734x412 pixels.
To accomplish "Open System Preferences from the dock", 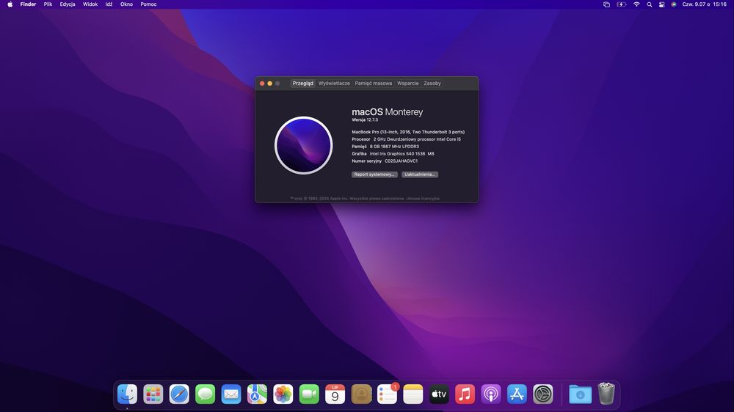I will (543, 394).
